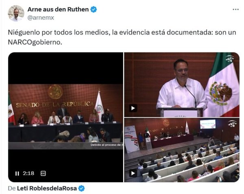The image size is (244, 194).
Task: Pause the Senado de la República video
Action: tap(17, 173)
